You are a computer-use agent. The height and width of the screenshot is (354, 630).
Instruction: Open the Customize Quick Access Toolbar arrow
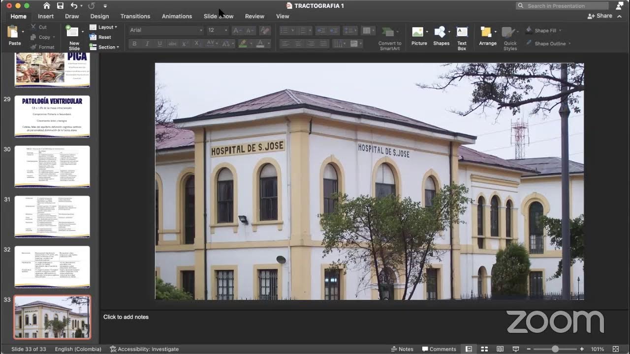pos(105,6)
